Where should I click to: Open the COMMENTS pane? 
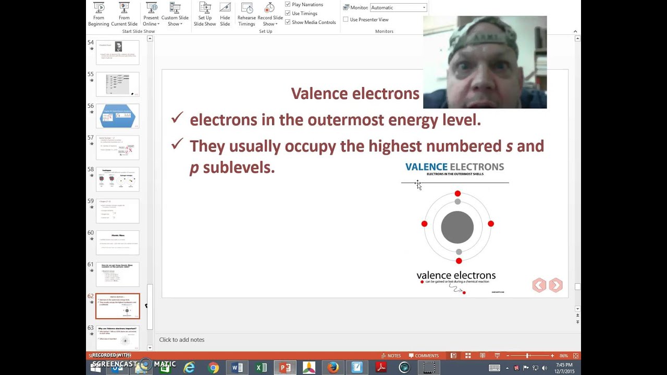pos(423,356)
